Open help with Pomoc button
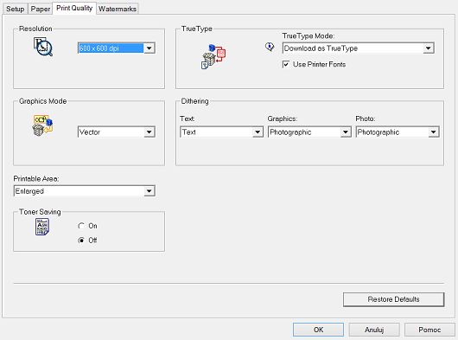458x340 pixels. coord(429,330)
